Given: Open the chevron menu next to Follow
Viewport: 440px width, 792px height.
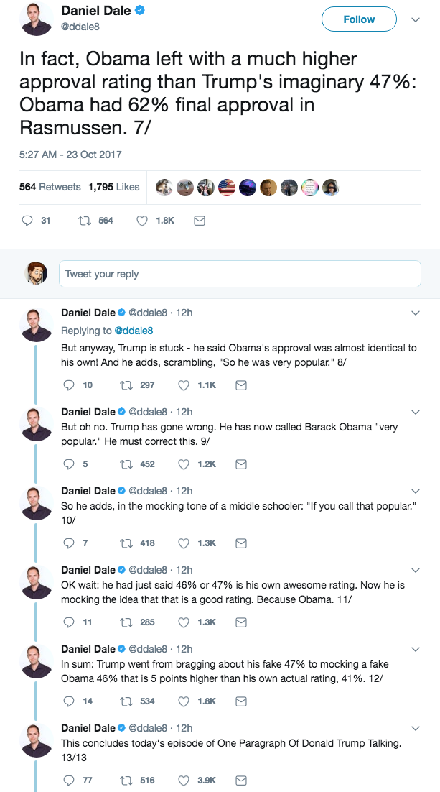Looking at the screenshot, I should tap(415, 20).
